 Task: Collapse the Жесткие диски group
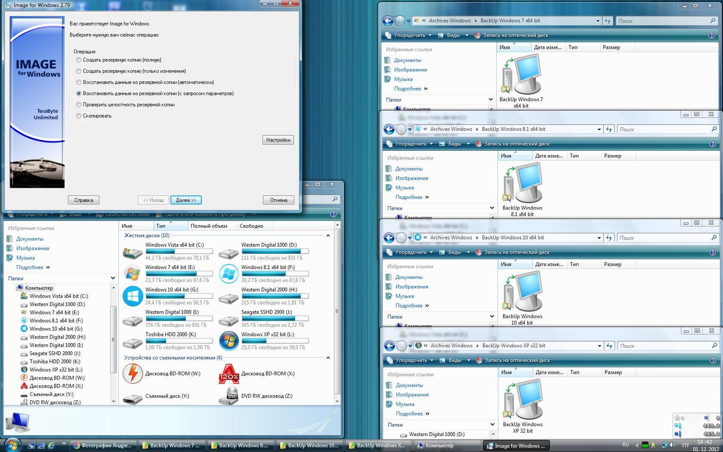click(328, 235)
